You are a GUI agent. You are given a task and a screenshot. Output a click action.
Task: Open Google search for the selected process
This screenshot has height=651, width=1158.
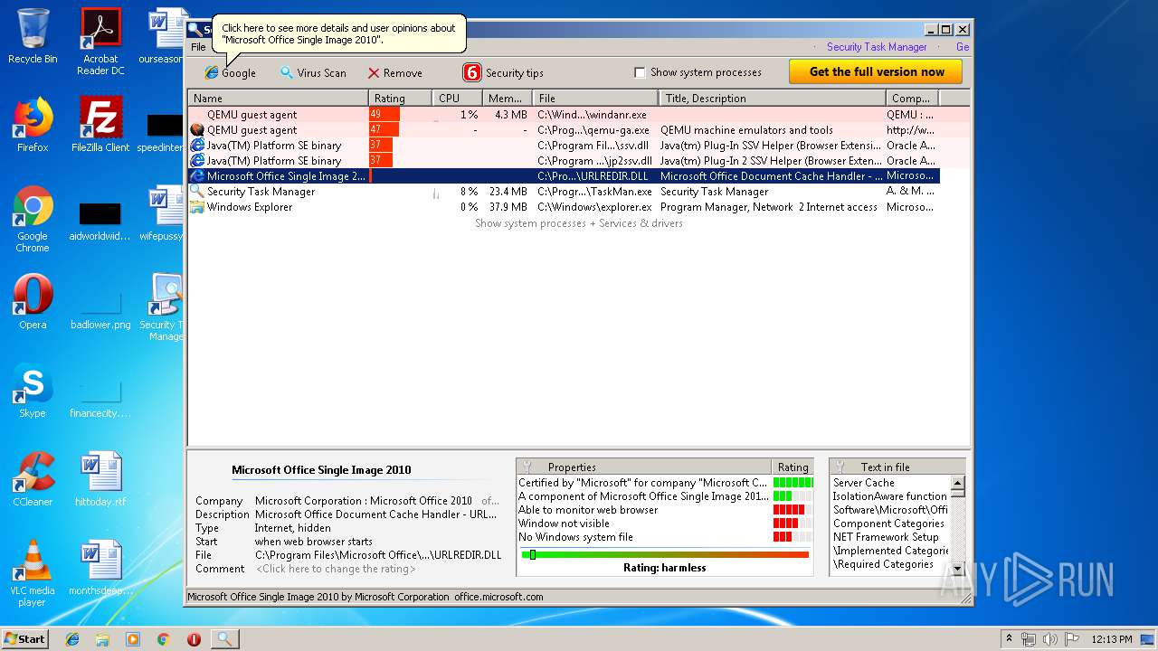point(230,72)
